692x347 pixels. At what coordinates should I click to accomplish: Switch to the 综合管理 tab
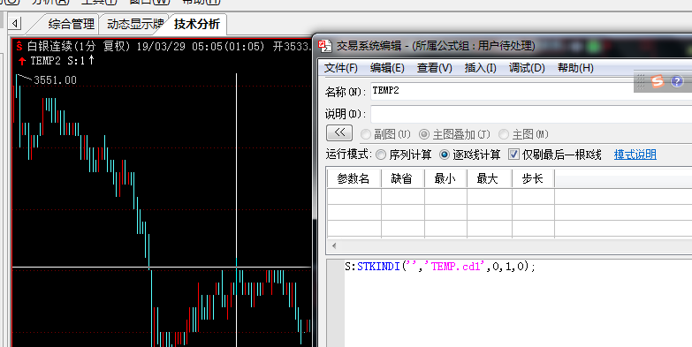click(x=72, y=24)
